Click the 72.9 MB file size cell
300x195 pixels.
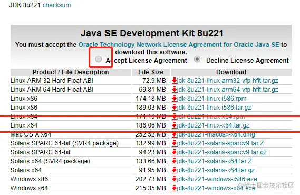(x=154, y=81)
